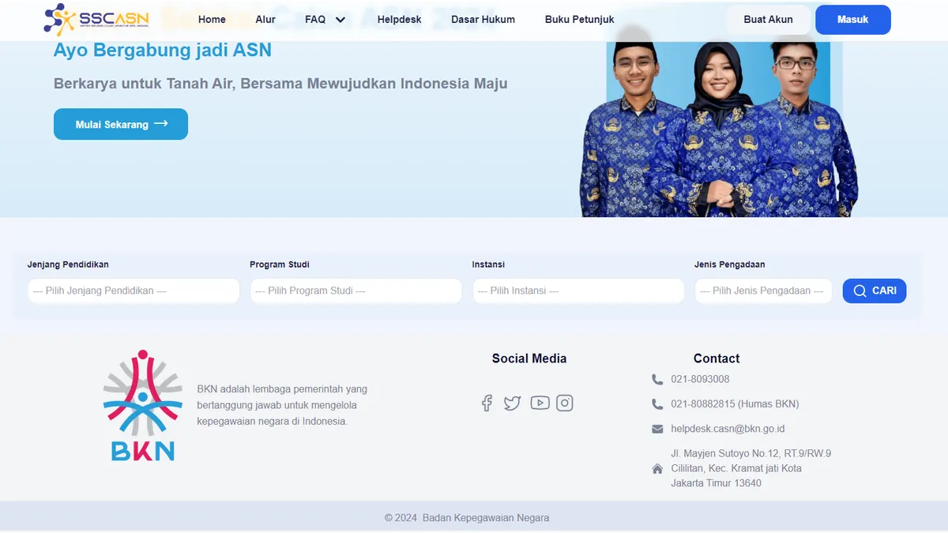Image resolution: width=948 pixels, height=533 pixels.
Task: Click the BKN description paragraph
Action: 282,405
